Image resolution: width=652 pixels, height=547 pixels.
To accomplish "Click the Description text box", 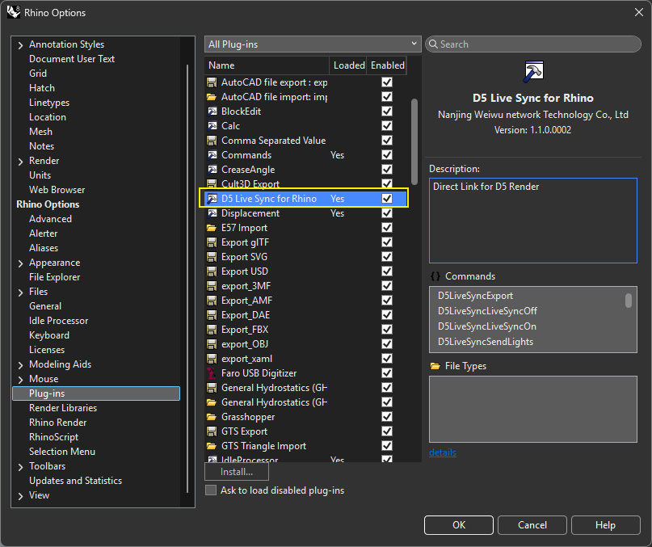I will click(x=533, y=221).
